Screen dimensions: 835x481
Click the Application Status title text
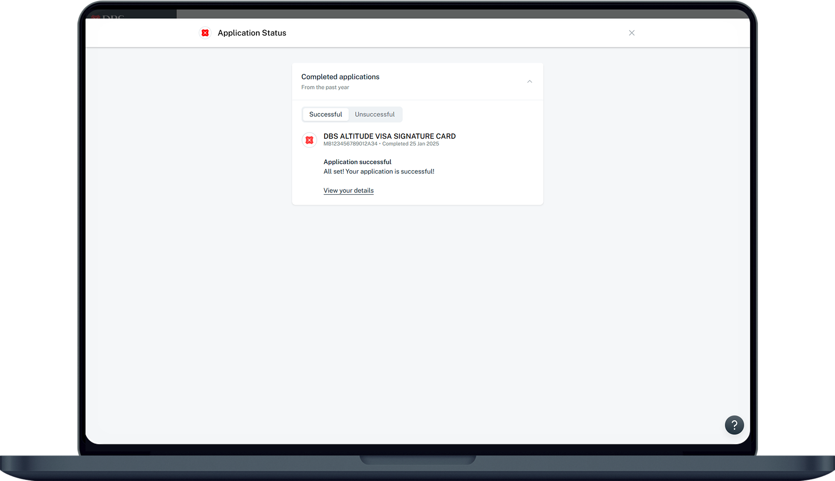click(252, 33)
